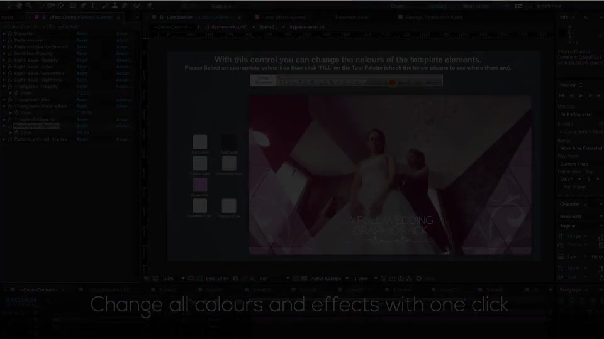Reset the Light-Leak-Lightness effect
The width and height of the screenshot is (604, 339).
tap(82, 80)
